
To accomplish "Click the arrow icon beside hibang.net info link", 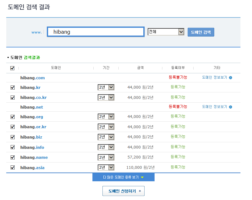I will click(x=230, y=107).
